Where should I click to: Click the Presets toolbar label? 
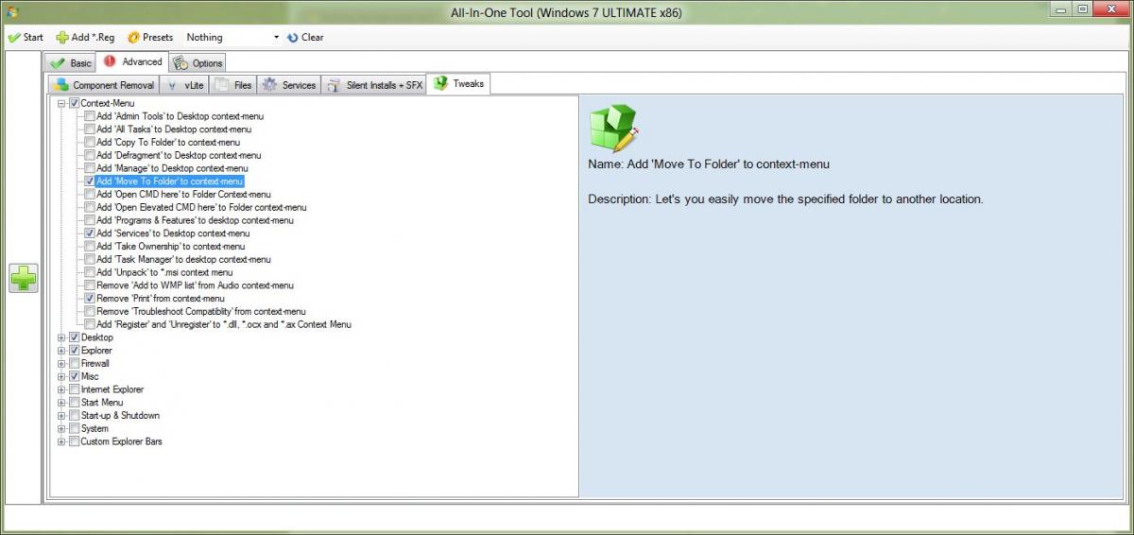click(x=158, y=38)
